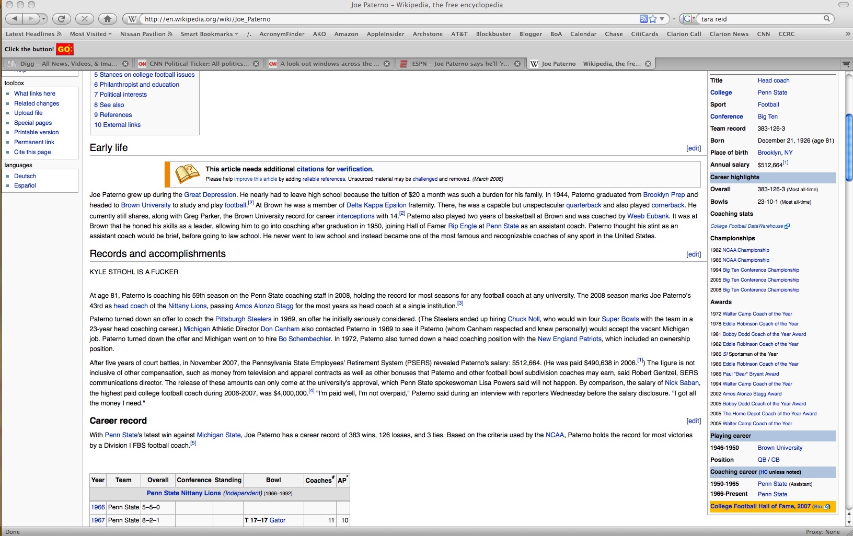Screen dimensions: 853x536
Task: Open College Football Hall of Fame, 2007 link
Action: click(760, 506)
